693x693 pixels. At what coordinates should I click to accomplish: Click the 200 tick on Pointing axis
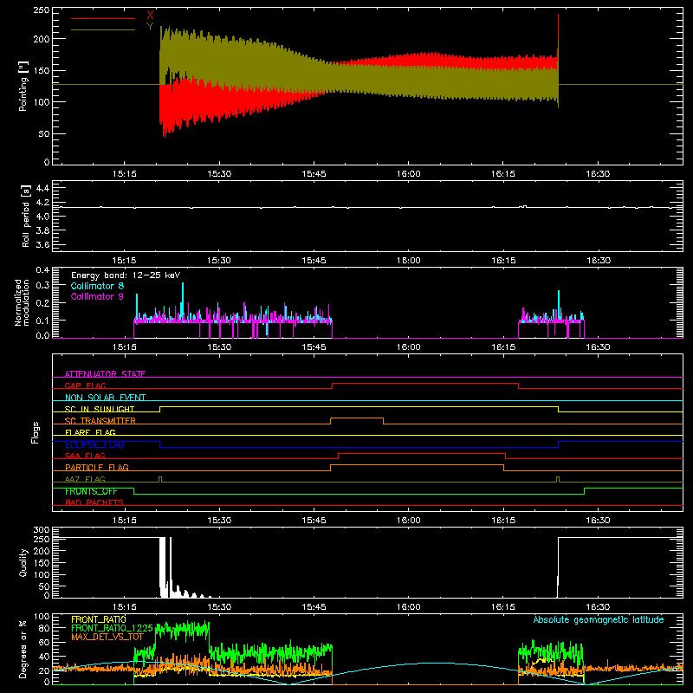42,39
